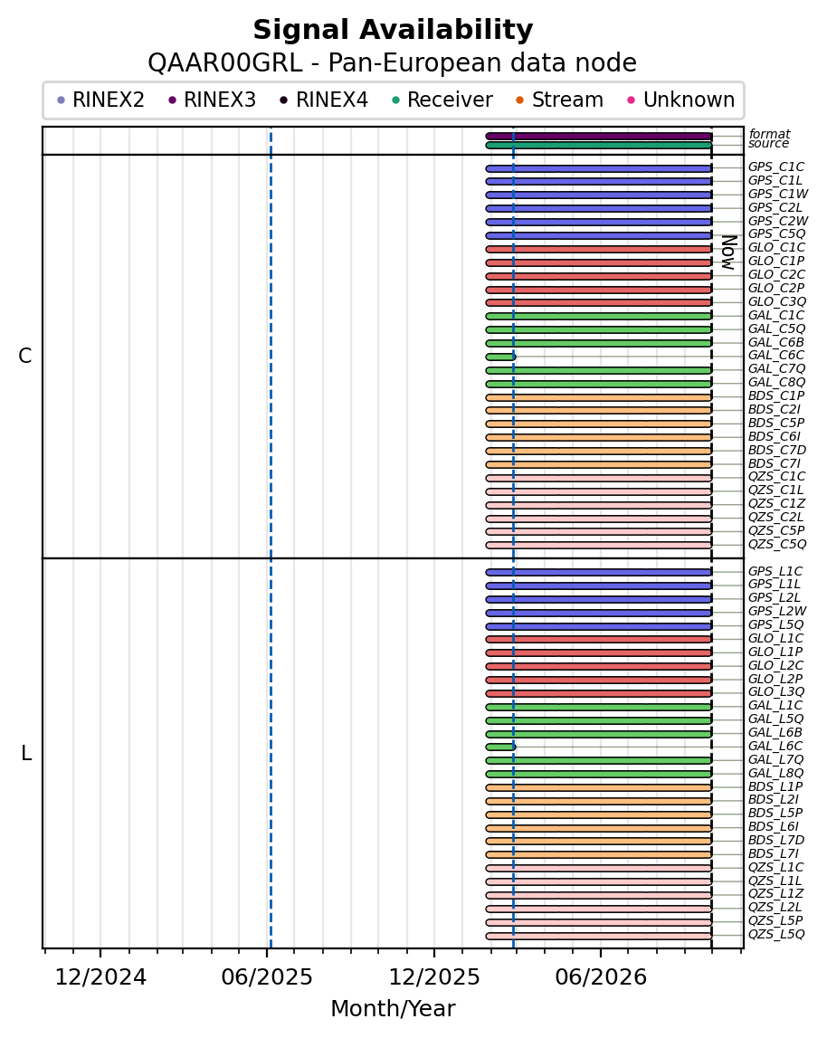Select the QZS_L5Q signal label
The image size is (827, 1038).
tap(776, 934)
